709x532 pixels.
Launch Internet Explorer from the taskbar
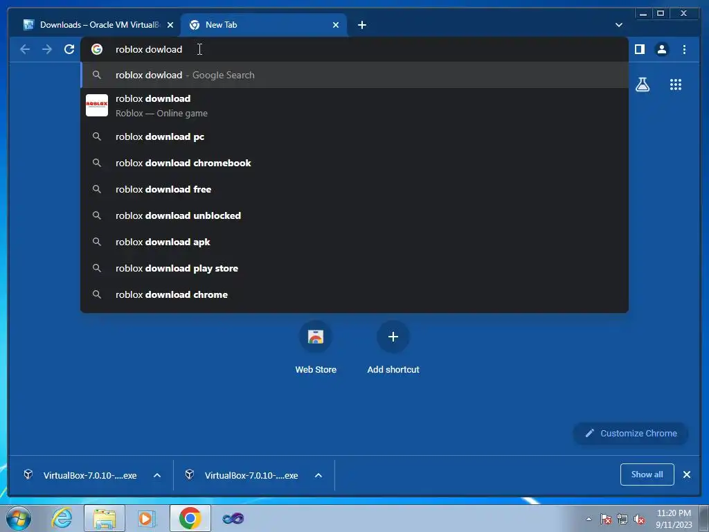[x=62, y=518]
